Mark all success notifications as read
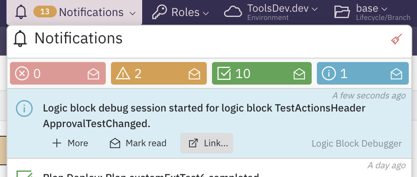 click(x=299, y=74)
